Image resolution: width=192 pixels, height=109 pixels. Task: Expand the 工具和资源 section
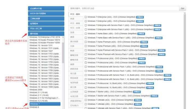click(46, 19)
